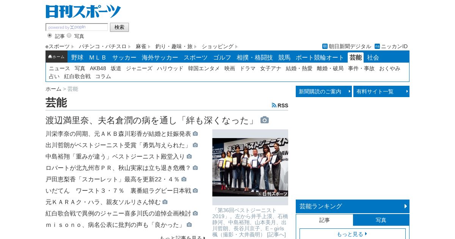Click the [記事へ] photo caption link

point(276,235)
